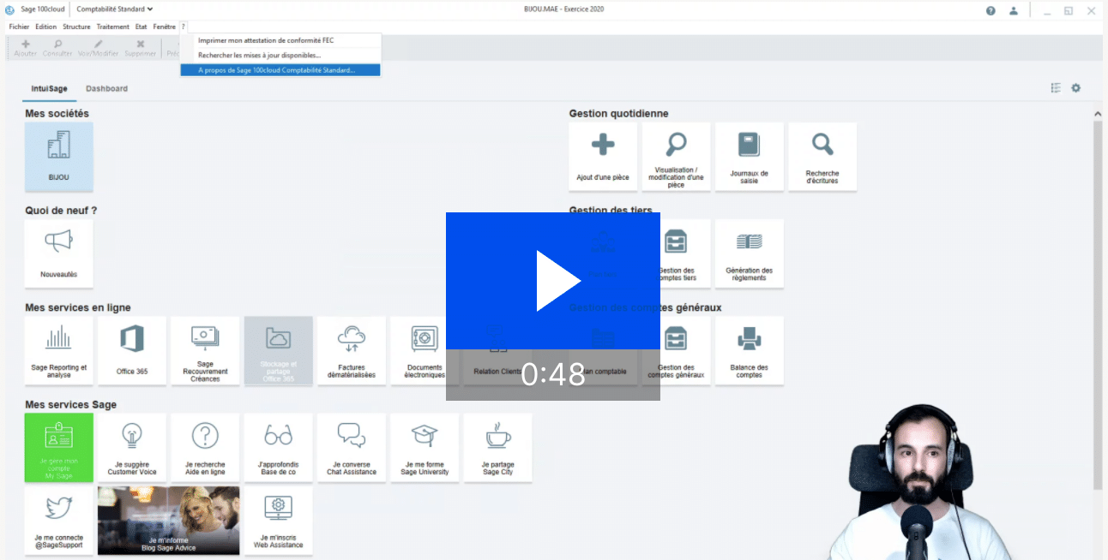Play the video with center play button
Screen dimensions: 1108x560
pos(553,281)
